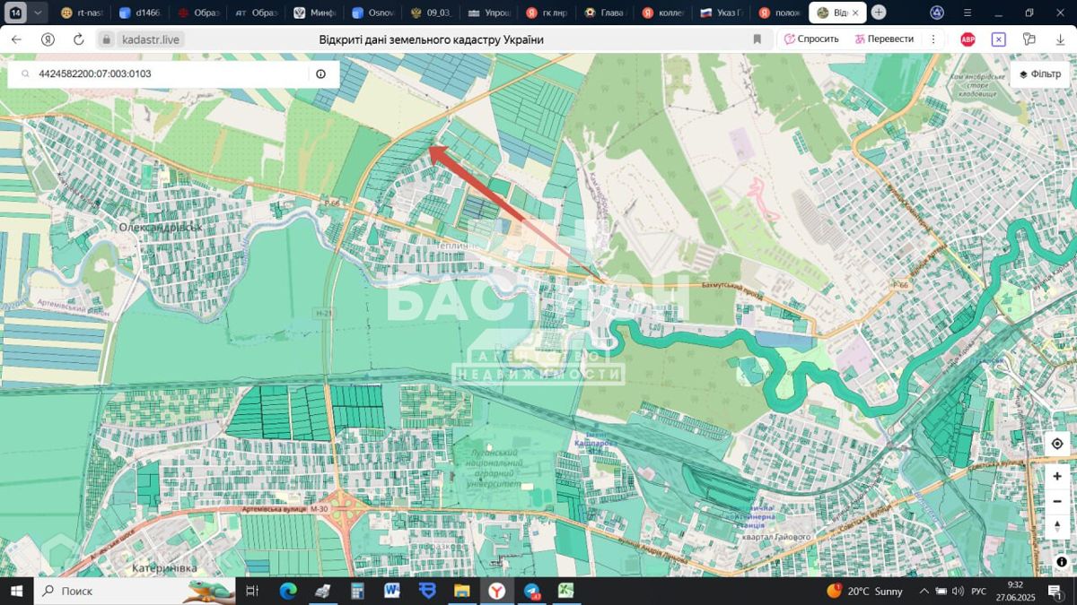Reset map bearing with compass button
This screenshot has width=1077, height=605.
[1056, 526]
